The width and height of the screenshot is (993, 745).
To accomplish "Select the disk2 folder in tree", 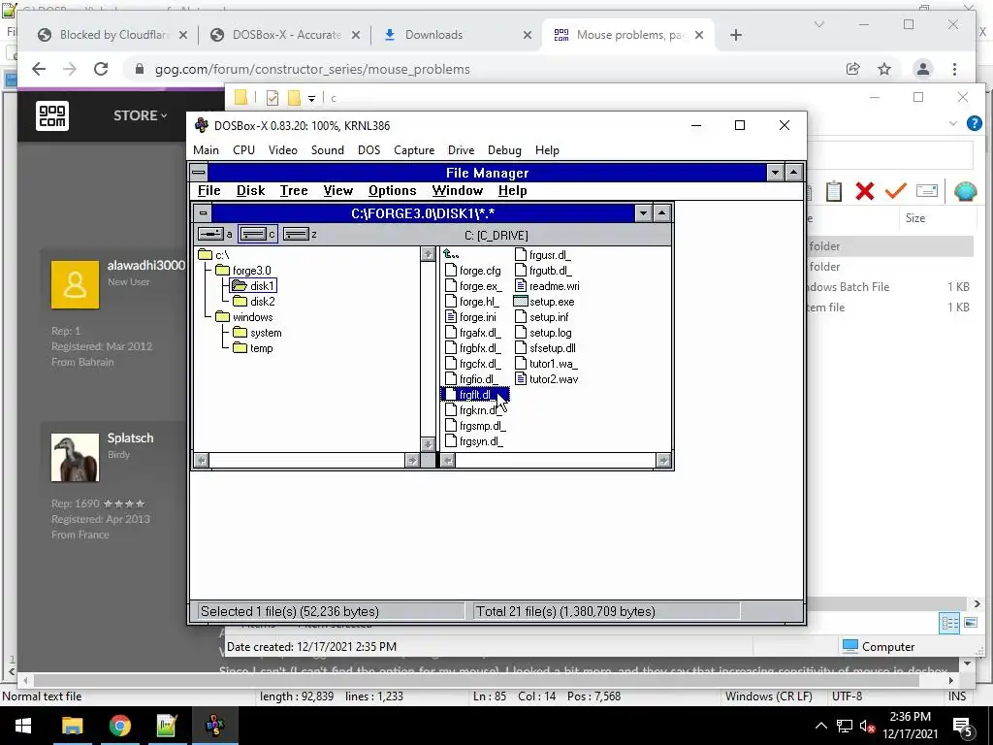I will pos(253,302).
